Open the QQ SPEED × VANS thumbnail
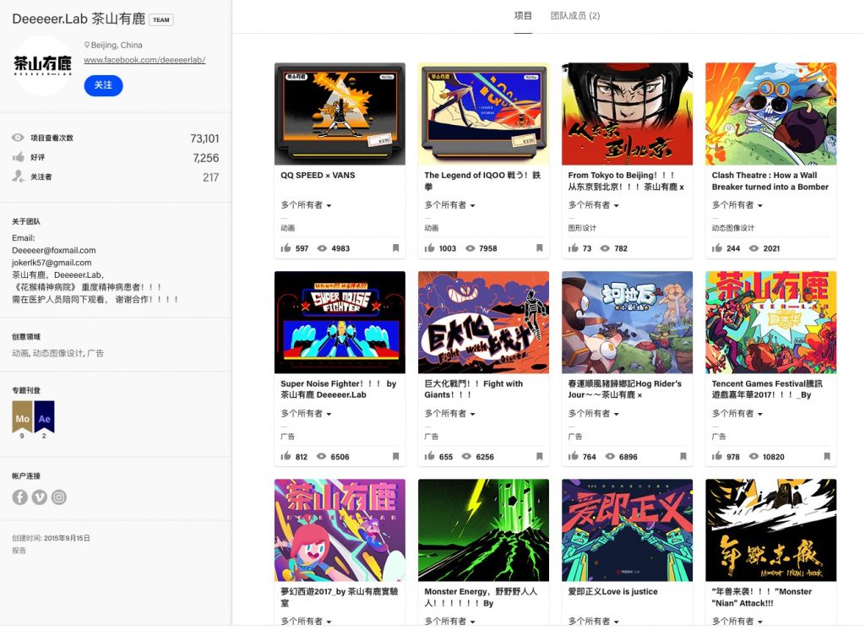865x630 pixels. [x=340, y=114]
